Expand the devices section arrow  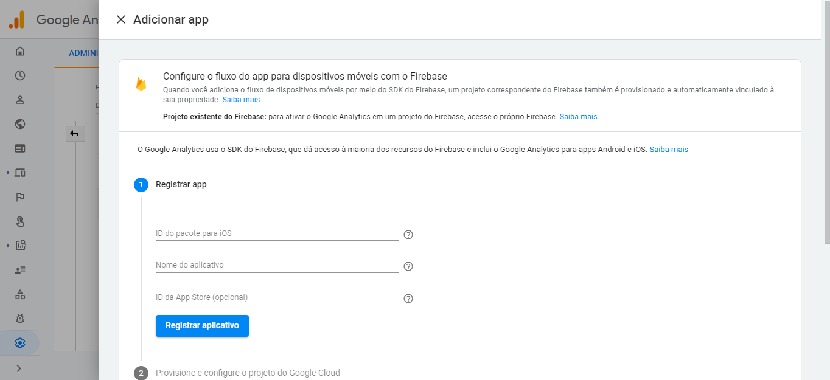tap(8, 173)
